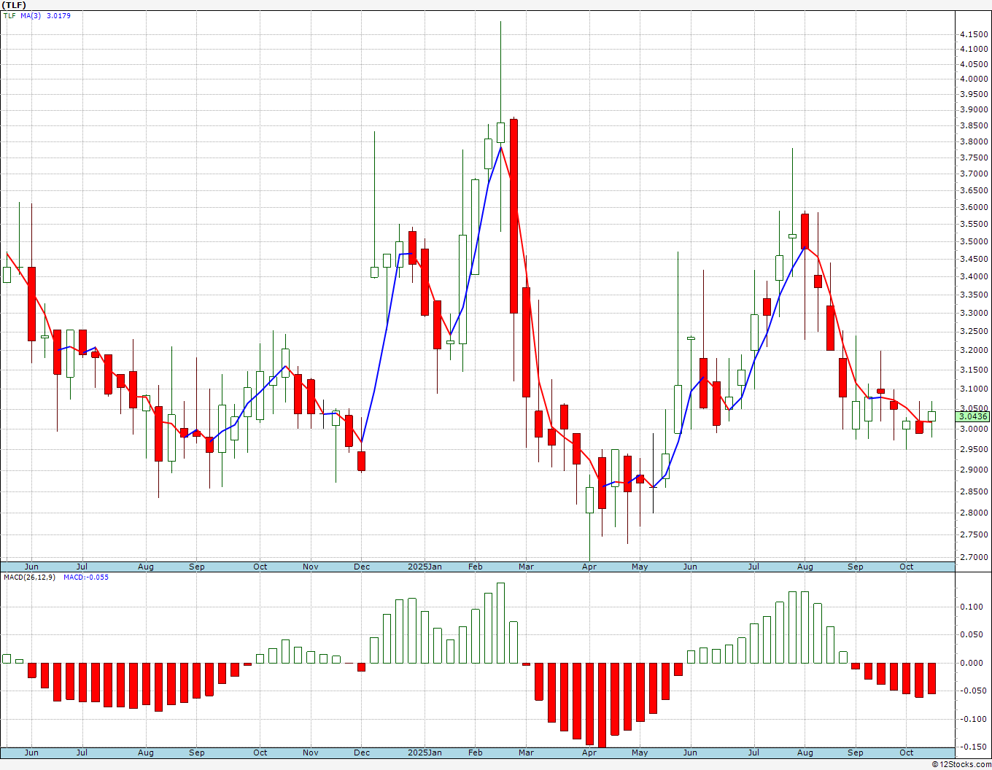Viewport: 992px width, 770px height.
Task: Select the 3.8000 price axis label
Action: pos(974,142)
